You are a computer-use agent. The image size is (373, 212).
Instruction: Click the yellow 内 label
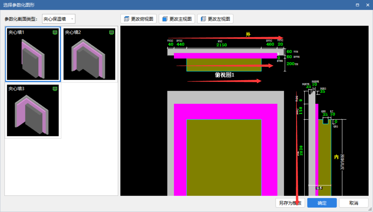click(x=336, y=157)
